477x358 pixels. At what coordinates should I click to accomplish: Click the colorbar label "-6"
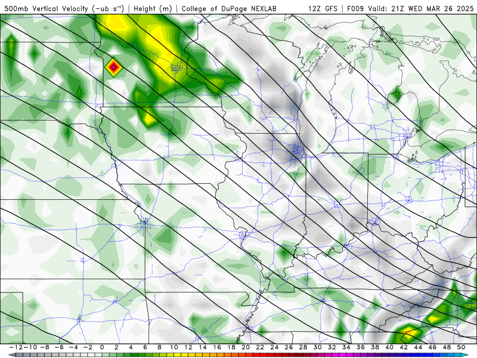pos(59,347)
